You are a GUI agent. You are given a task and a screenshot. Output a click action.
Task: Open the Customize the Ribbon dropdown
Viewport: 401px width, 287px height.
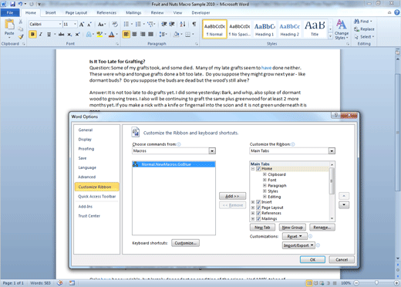(x=332, y=151)
